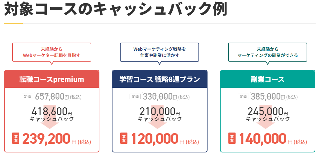320x154 pixels.
Task: Click the 対象コースのキャッシュバック例 heading
Action: click(115, 9)
